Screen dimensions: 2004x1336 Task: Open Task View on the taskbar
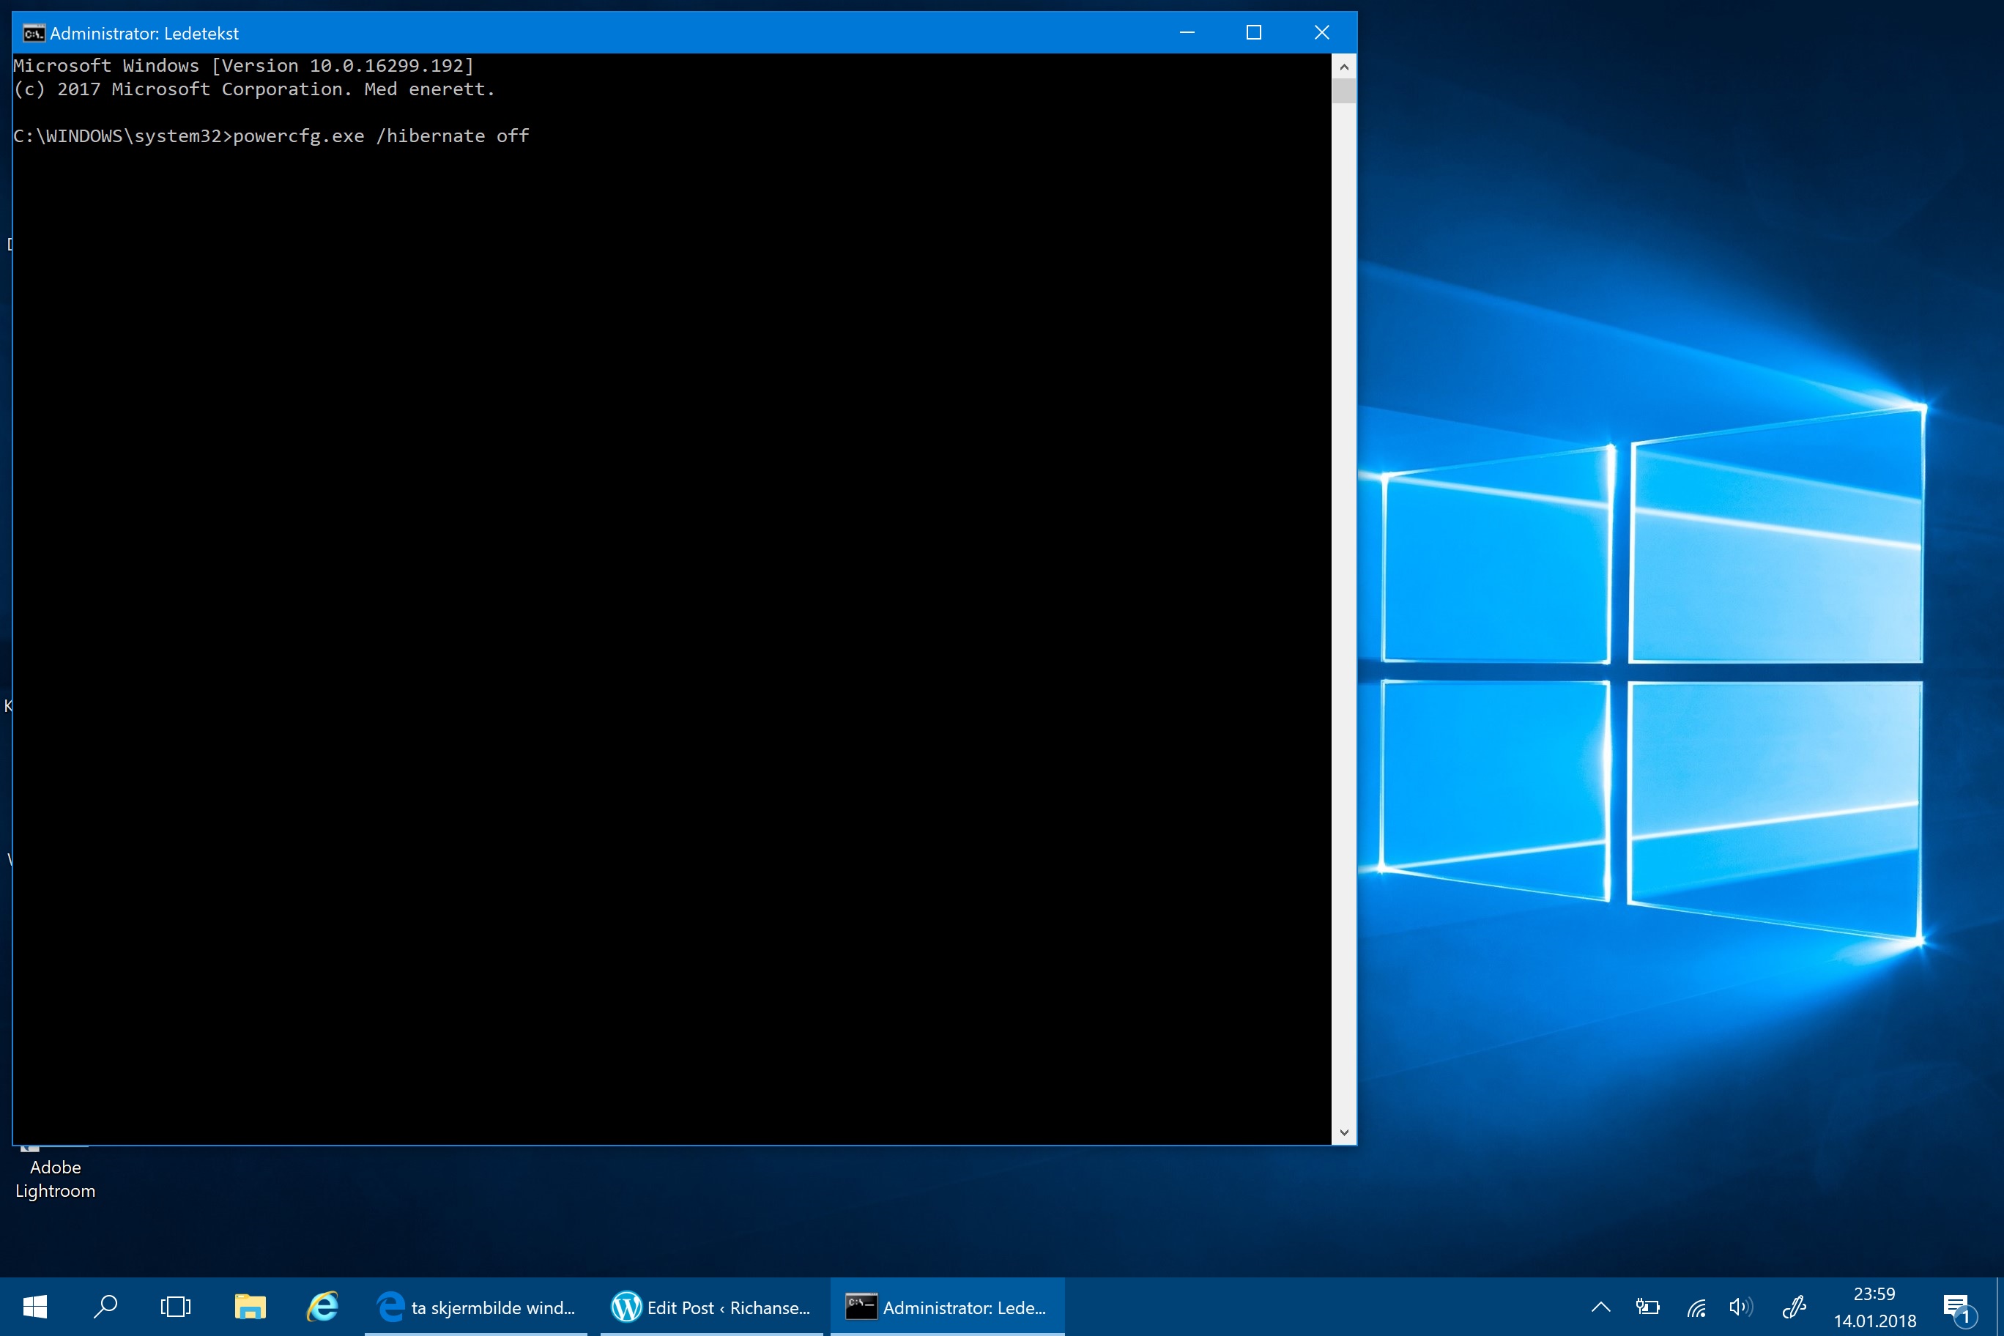(176, 1306)
